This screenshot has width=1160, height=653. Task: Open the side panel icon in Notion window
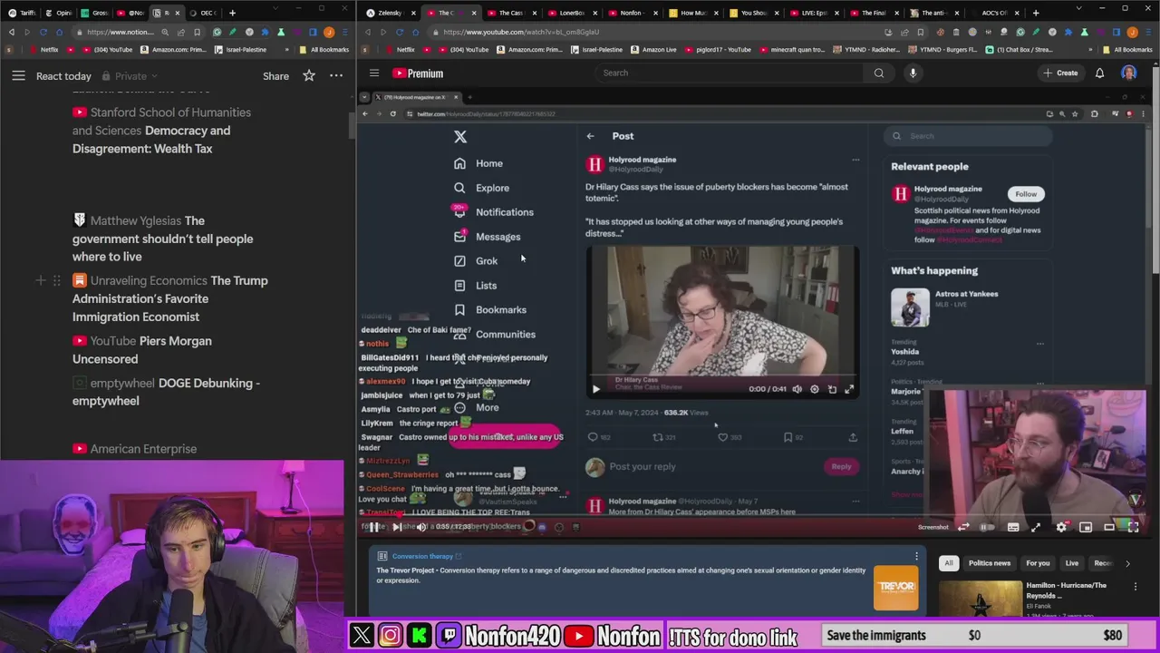click(314, 32)
